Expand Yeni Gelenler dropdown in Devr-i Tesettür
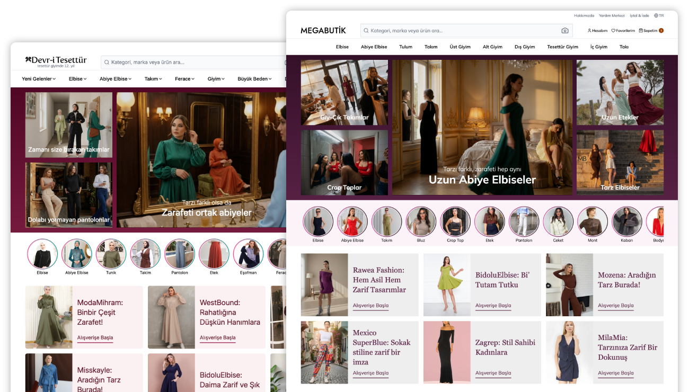The image size is (689, 392). (39, 79)
